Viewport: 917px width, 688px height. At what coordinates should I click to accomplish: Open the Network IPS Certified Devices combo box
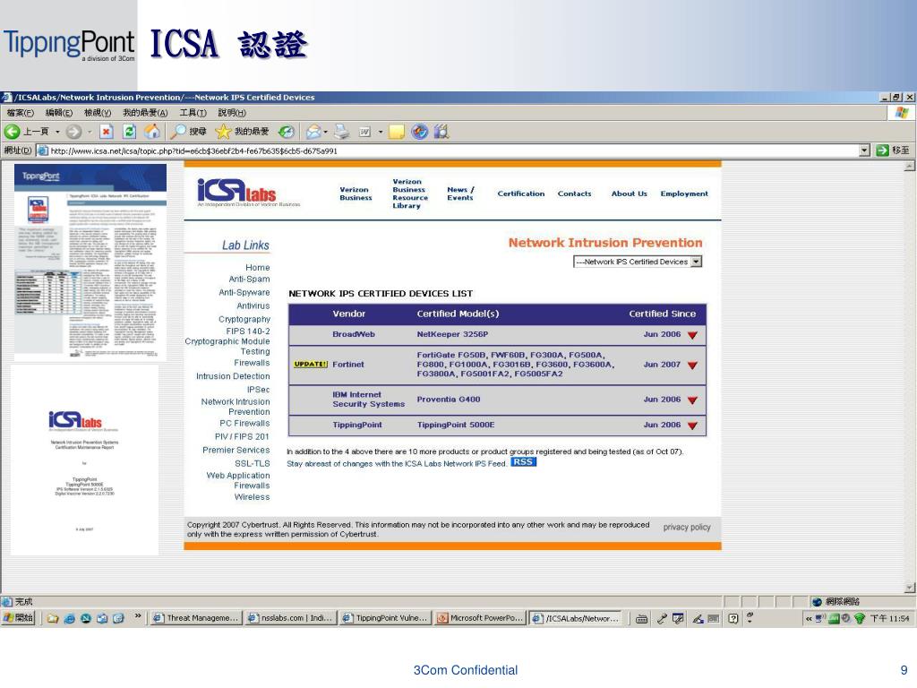(x=638, y=262)
